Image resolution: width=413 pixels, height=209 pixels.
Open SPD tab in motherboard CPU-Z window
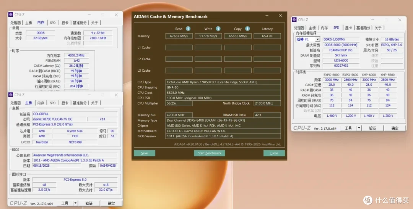tap(53, 103)
